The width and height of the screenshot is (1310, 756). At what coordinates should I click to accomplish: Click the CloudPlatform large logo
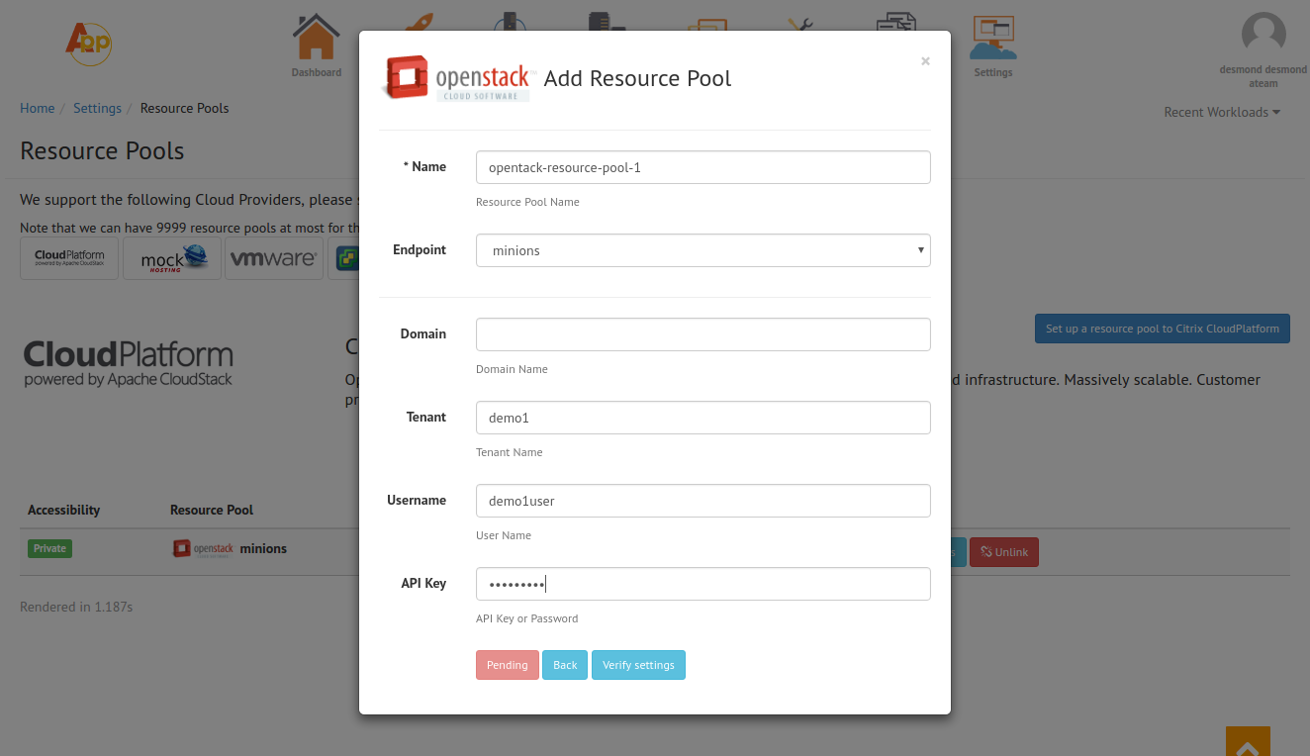click(x=129, y=363)
